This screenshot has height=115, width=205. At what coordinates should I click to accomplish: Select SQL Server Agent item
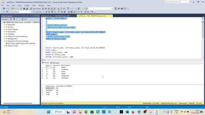21,43
